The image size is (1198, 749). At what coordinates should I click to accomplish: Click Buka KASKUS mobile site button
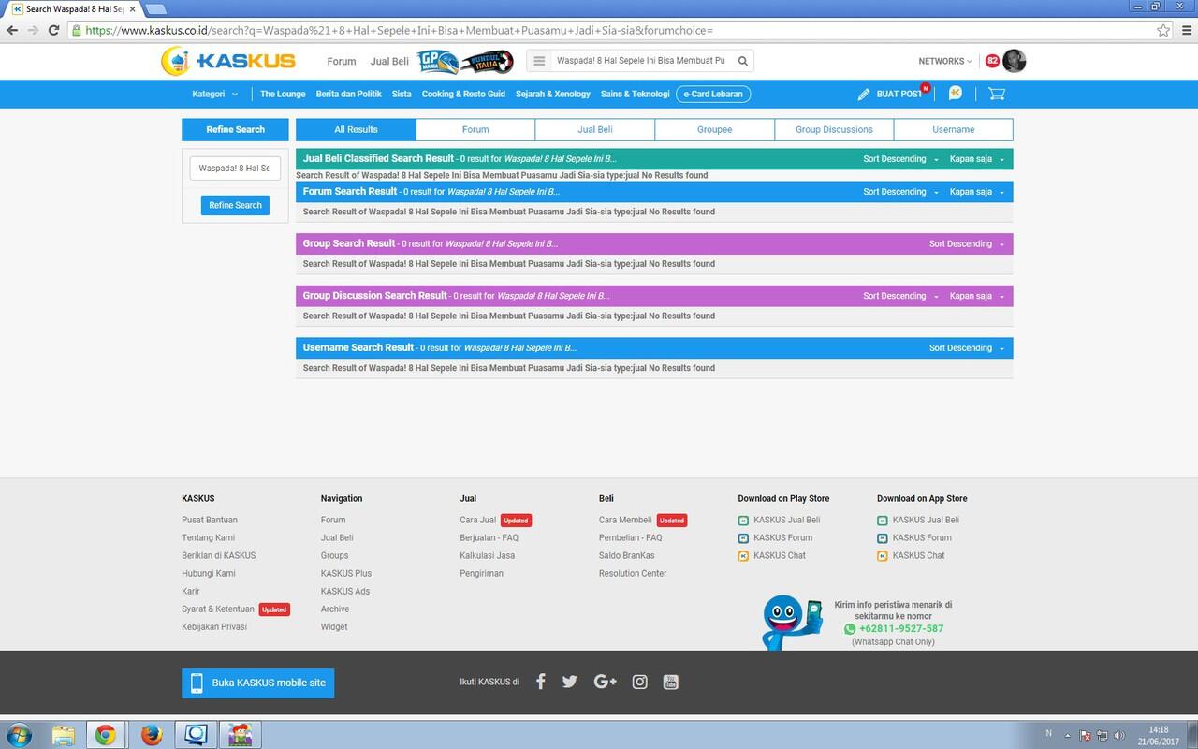pos(257,683)
